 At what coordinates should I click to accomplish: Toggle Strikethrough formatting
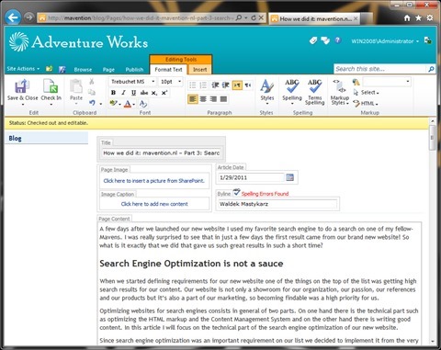pos(144,93)
